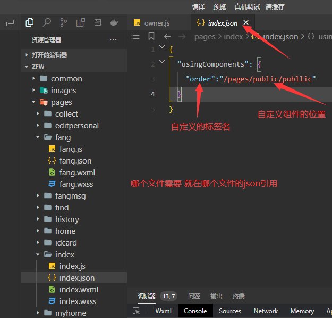The image size is (332, 318).
Task: Switch to the owner.js tab
Action: point(157,23)
